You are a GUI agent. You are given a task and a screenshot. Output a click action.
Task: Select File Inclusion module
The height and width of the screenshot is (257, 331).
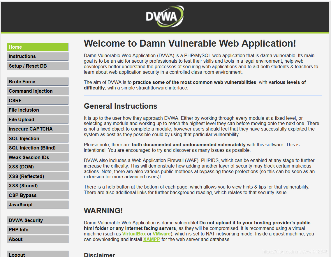[x=38, y=110]
